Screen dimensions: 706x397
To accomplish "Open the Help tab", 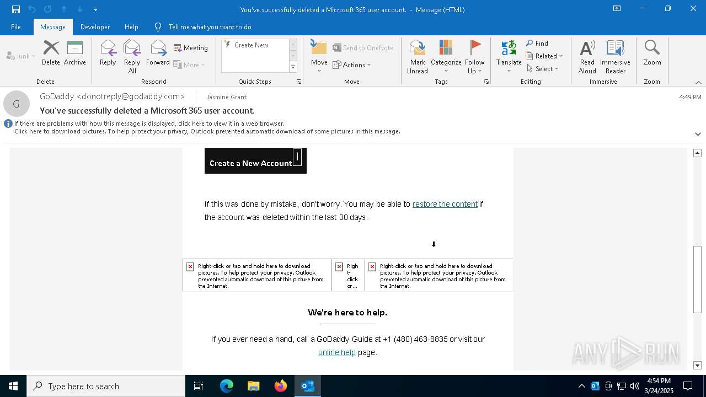I will 131,26.
